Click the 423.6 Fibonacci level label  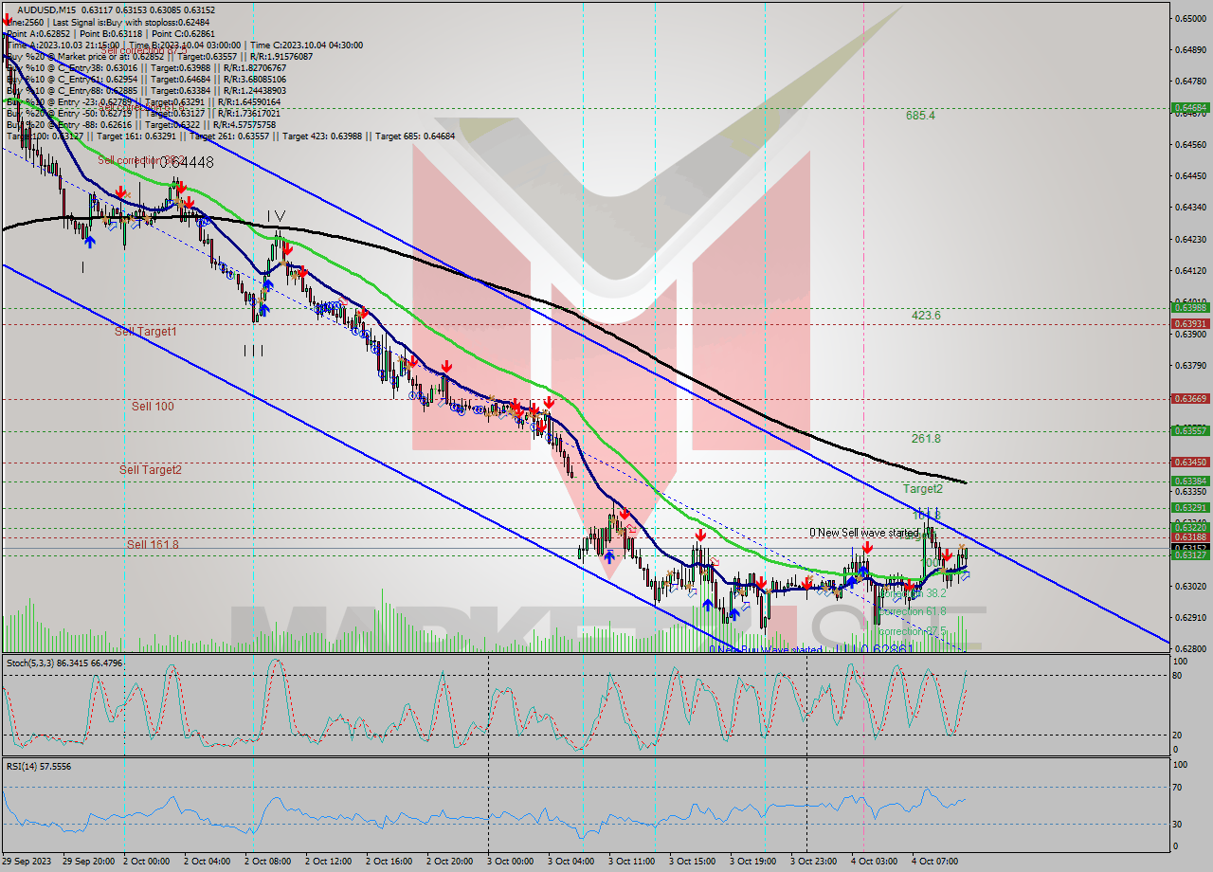(926, 316)
